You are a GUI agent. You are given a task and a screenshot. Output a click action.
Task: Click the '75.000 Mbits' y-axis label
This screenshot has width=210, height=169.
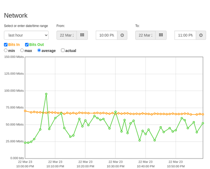15,107
